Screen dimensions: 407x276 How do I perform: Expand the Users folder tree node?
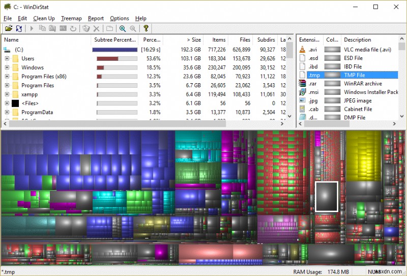click(x=7, y=59)
